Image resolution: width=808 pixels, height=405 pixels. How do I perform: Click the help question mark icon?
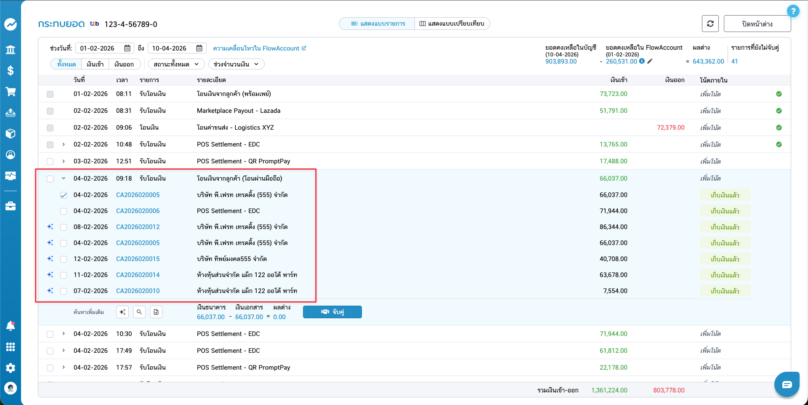793,11
